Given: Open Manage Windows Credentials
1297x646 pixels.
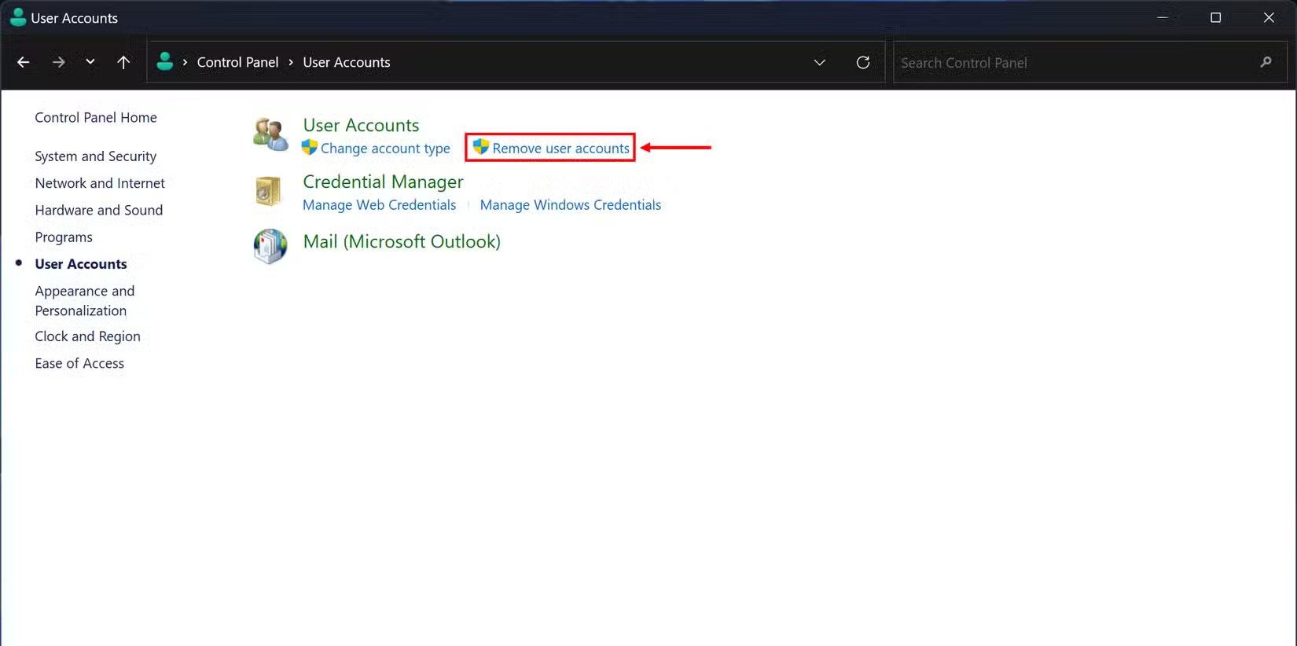Looking at the screenshot, I should 571,205.
